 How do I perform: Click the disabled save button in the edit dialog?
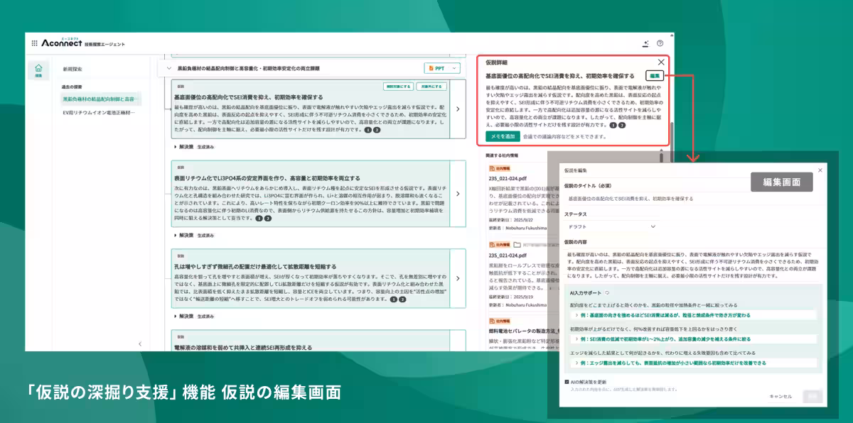[x=811, y=397]
